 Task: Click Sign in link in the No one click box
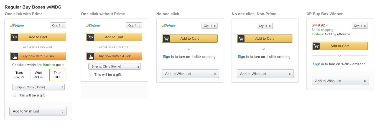click(x=168, y=57)
